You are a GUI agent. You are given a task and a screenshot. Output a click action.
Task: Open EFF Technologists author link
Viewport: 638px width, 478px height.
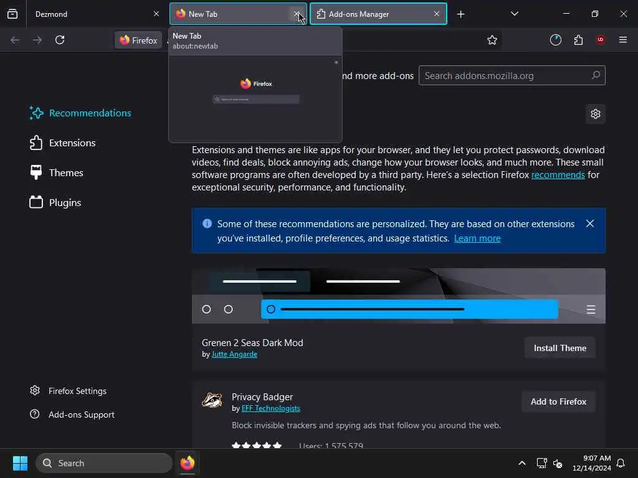[271, 408]
